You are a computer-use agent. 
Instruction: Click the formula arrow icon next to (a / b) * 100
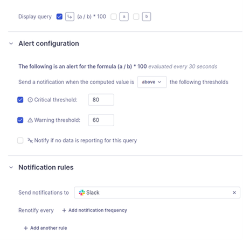(x=70, y=17)
